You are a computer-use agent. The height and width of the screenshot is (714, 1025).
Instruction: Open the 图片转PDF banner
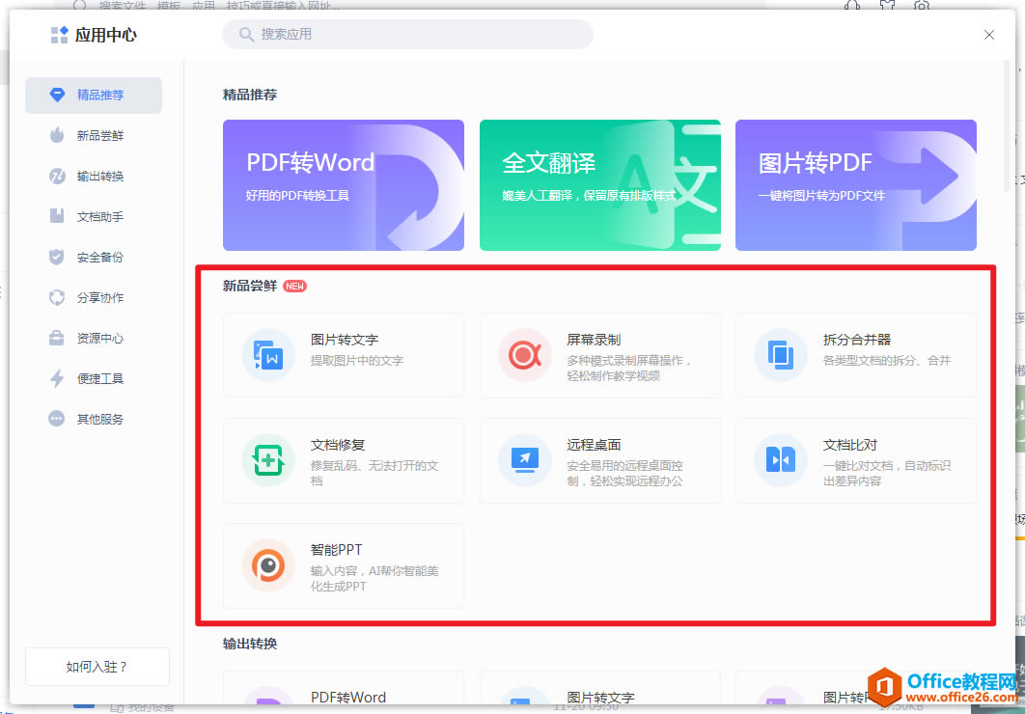click(855, 185)
